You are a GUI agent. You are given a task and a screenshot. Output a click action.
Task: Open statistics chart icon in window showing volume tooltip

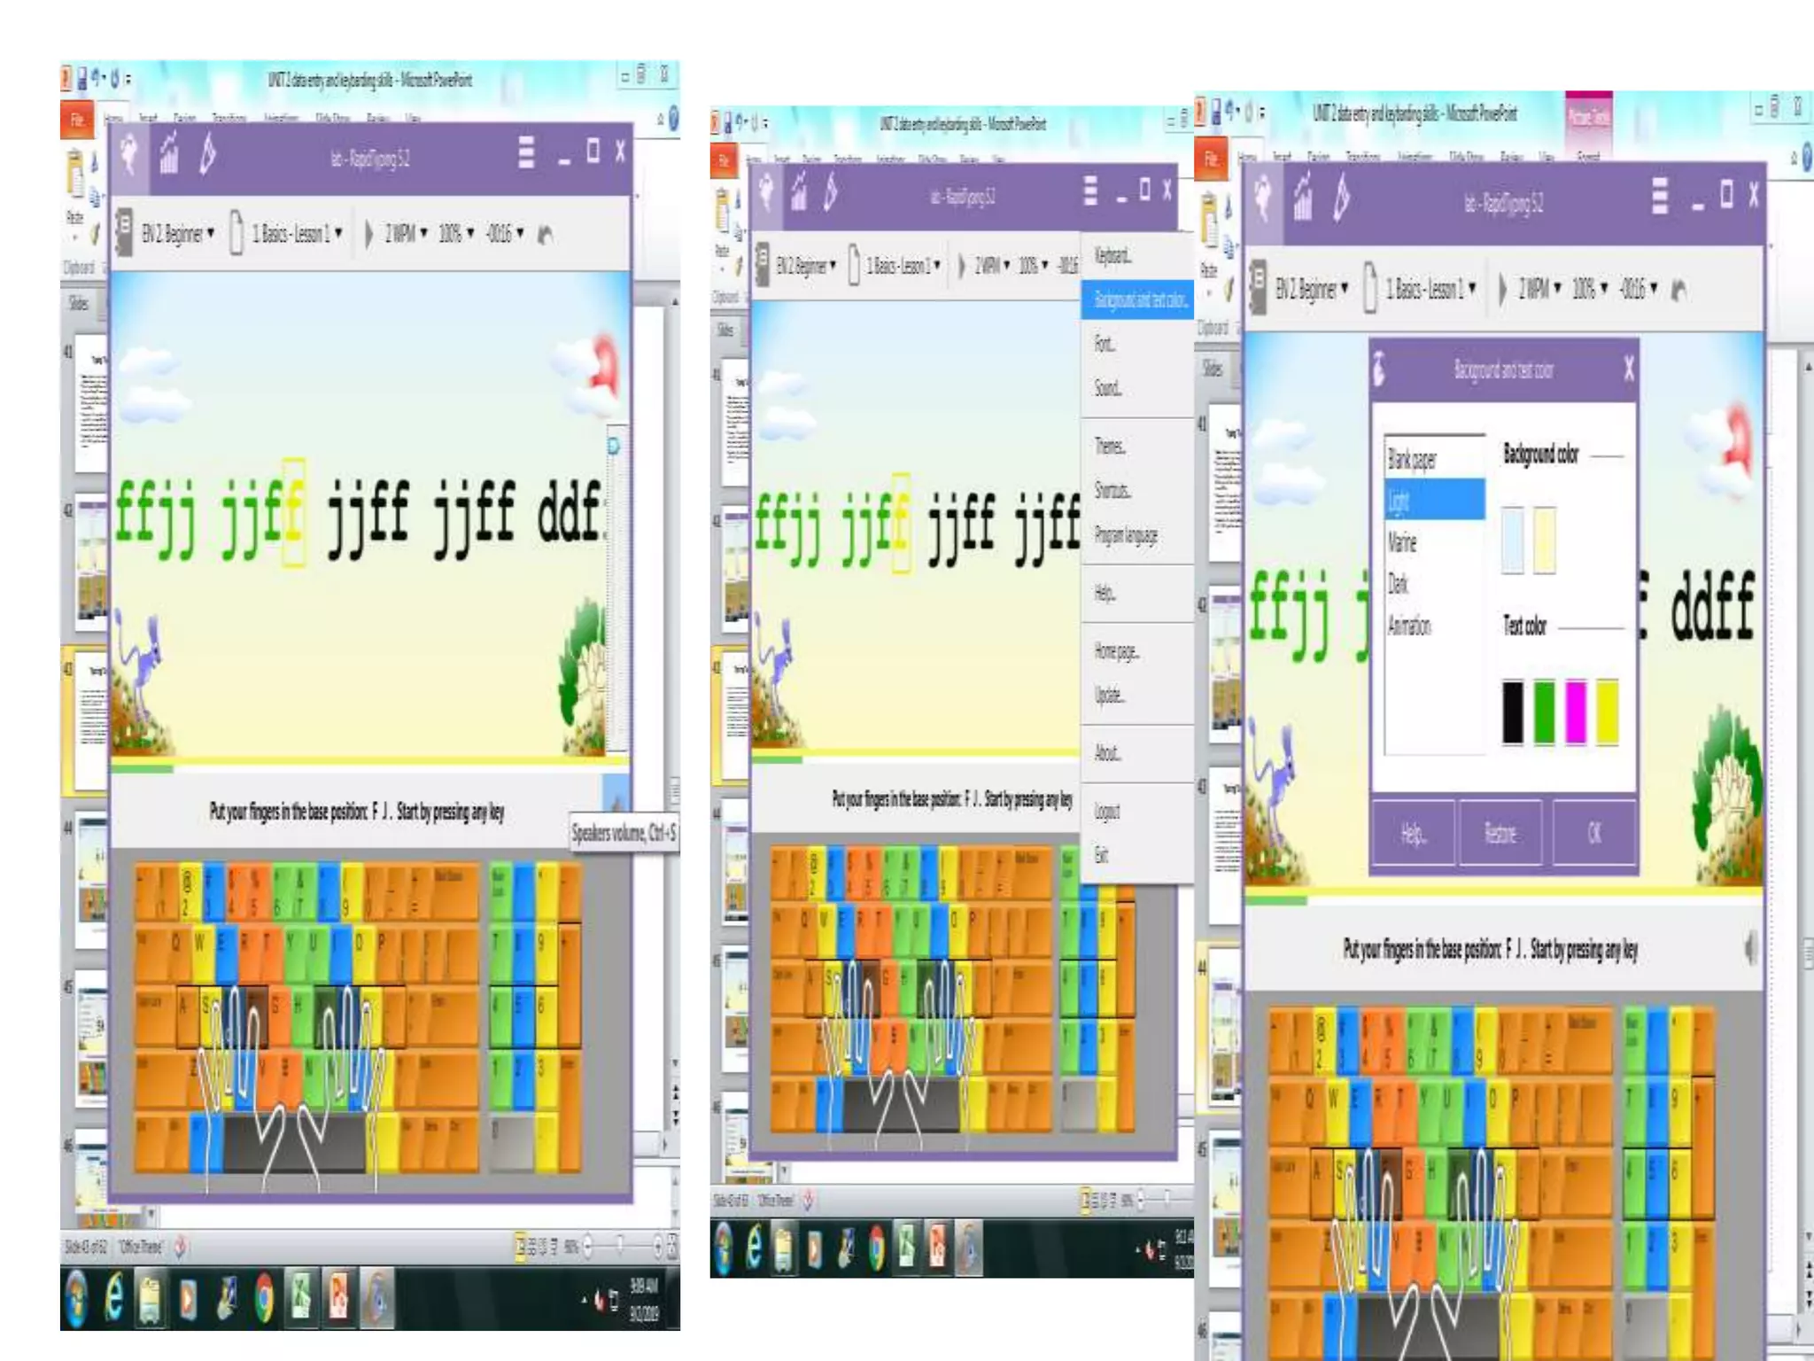(x=168, y=153)
